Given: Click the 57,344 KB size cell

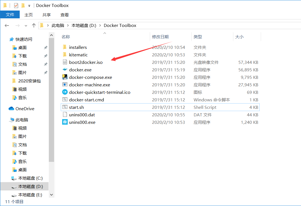Looking at the screenshot, I should pos(248,62).
